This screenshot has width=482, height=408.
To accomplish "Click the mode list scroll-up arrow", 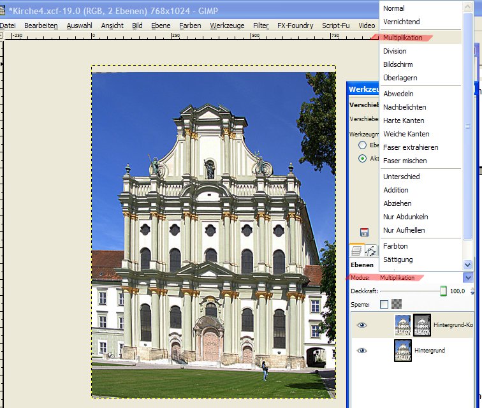I will 467,7.
